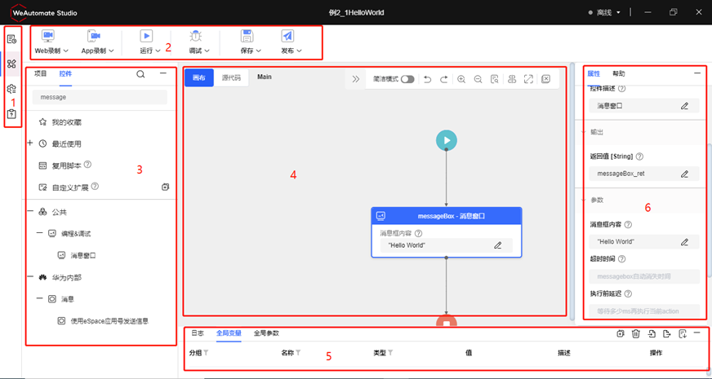Toggle the 简洁模式 switch
The width and height of the screenshot is (712, 379).
[407, 79]
